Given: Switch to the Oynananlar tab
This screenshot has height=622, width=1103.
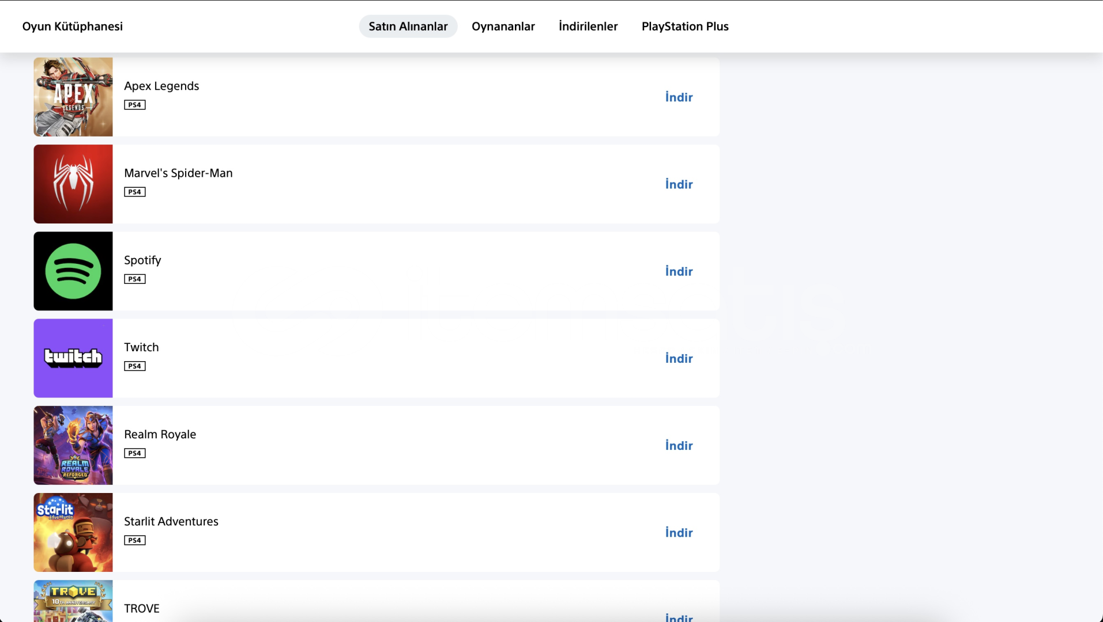Looking at the screenshot, I should click(x=503, y=26).
